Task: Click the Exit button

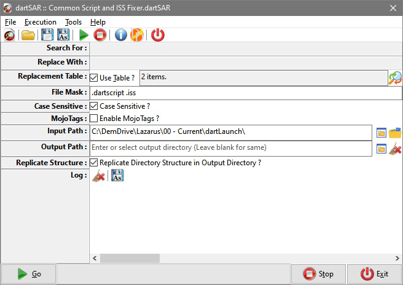Action: click(x=374, y=274)
